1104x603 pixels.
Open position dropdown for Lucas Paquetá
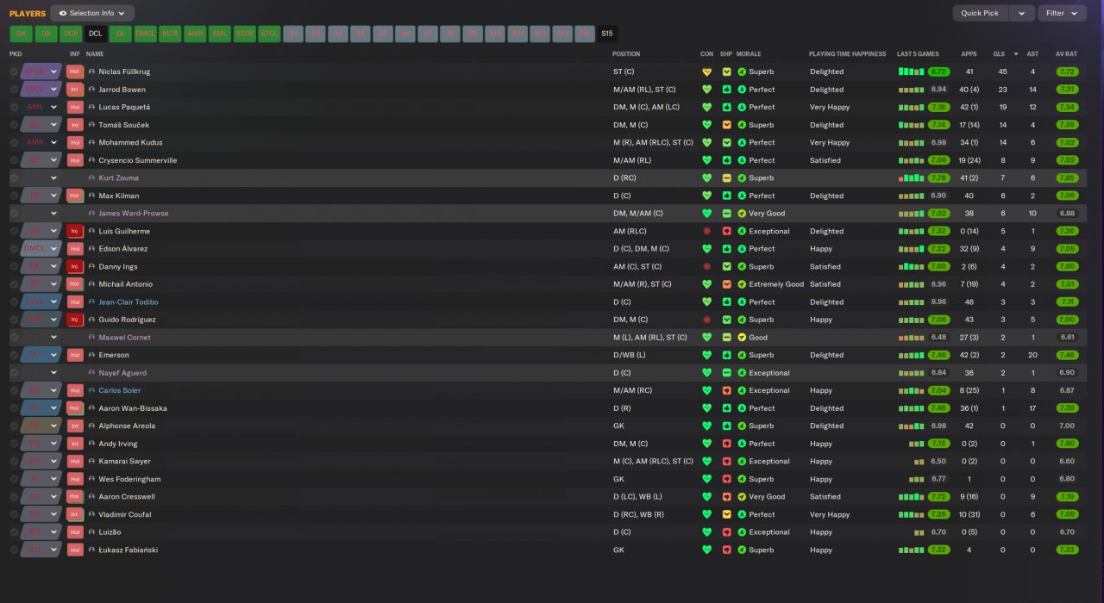click(53, 107)
